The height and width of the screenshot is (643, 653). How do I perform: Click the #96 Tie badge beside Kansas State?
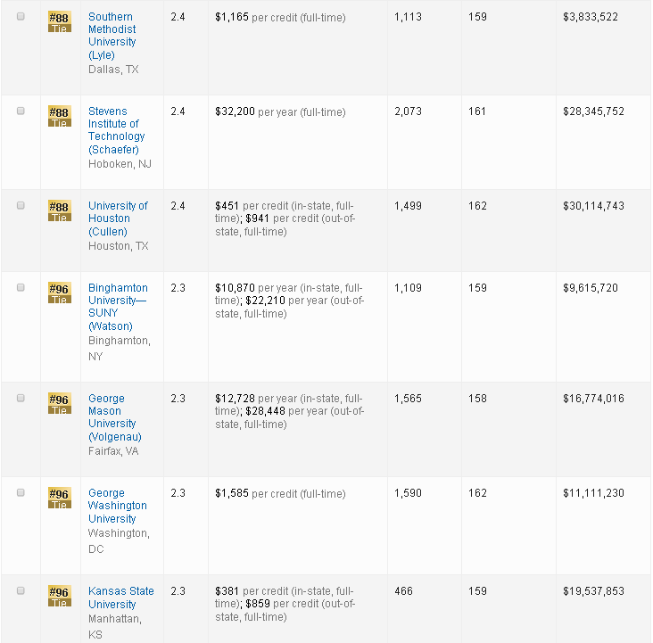point(59,596)
